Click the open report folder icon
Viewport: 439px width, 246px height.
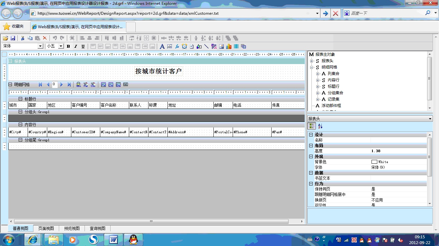(5, 38)
